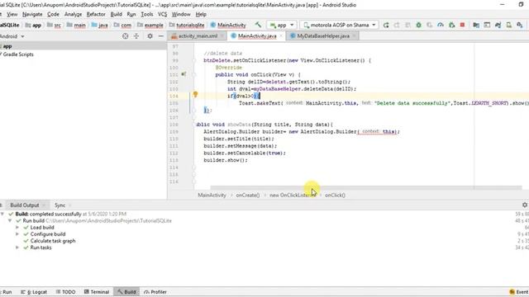Click the editor horizontal scrollbar
The width and height of the screenshot is (529, 297).
click(x=365, y=187)
